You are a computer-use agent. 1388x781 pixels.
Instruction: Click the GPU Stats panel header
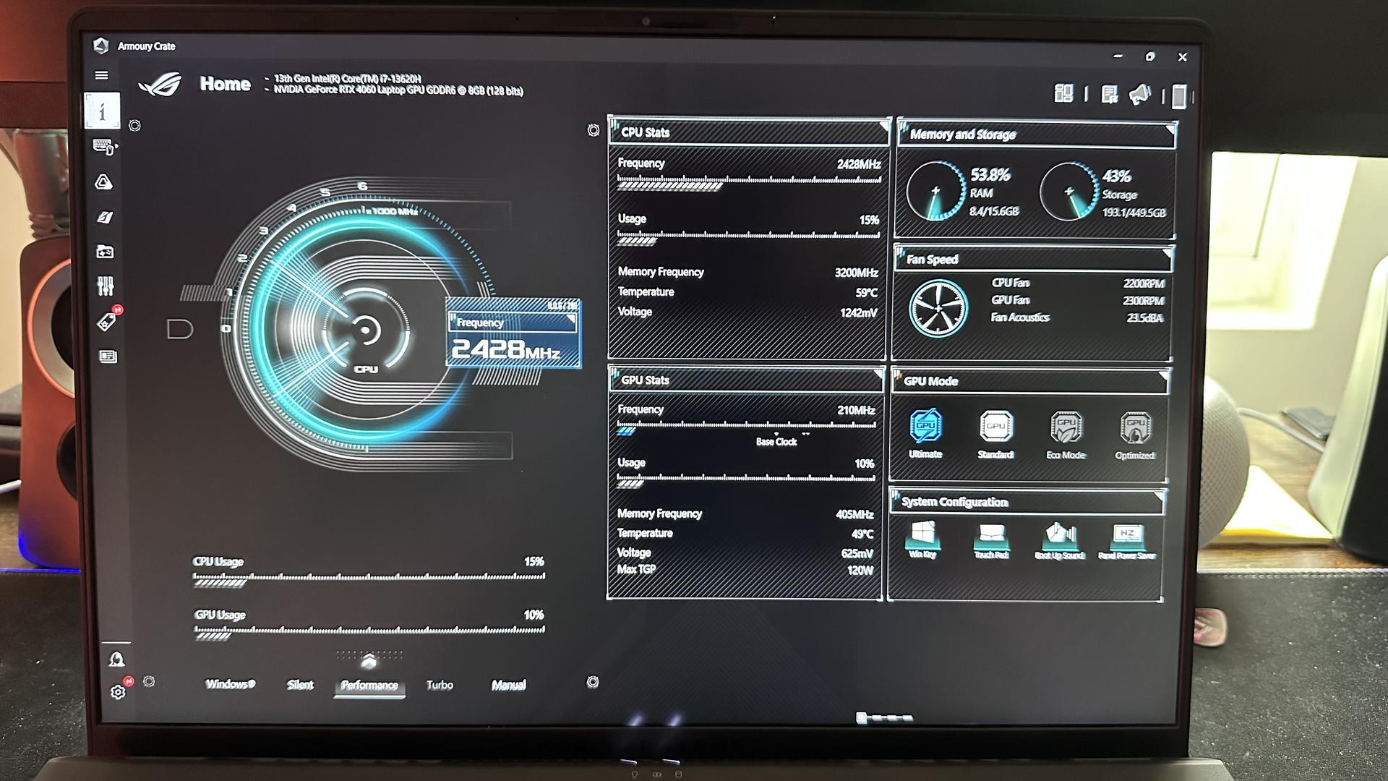click(746, 380)
